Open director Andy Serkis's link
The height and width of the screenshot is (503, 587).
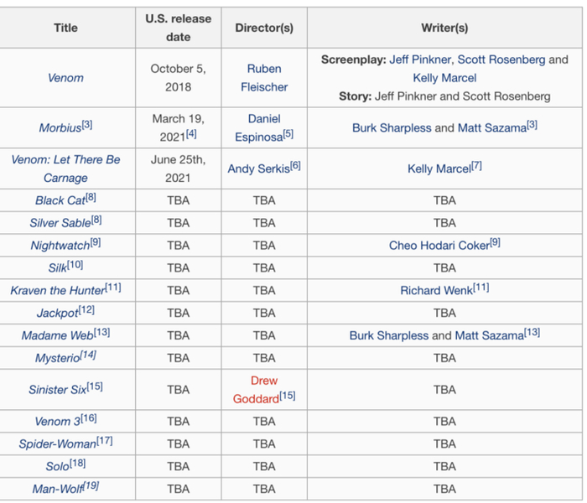[x=258, y=169]
